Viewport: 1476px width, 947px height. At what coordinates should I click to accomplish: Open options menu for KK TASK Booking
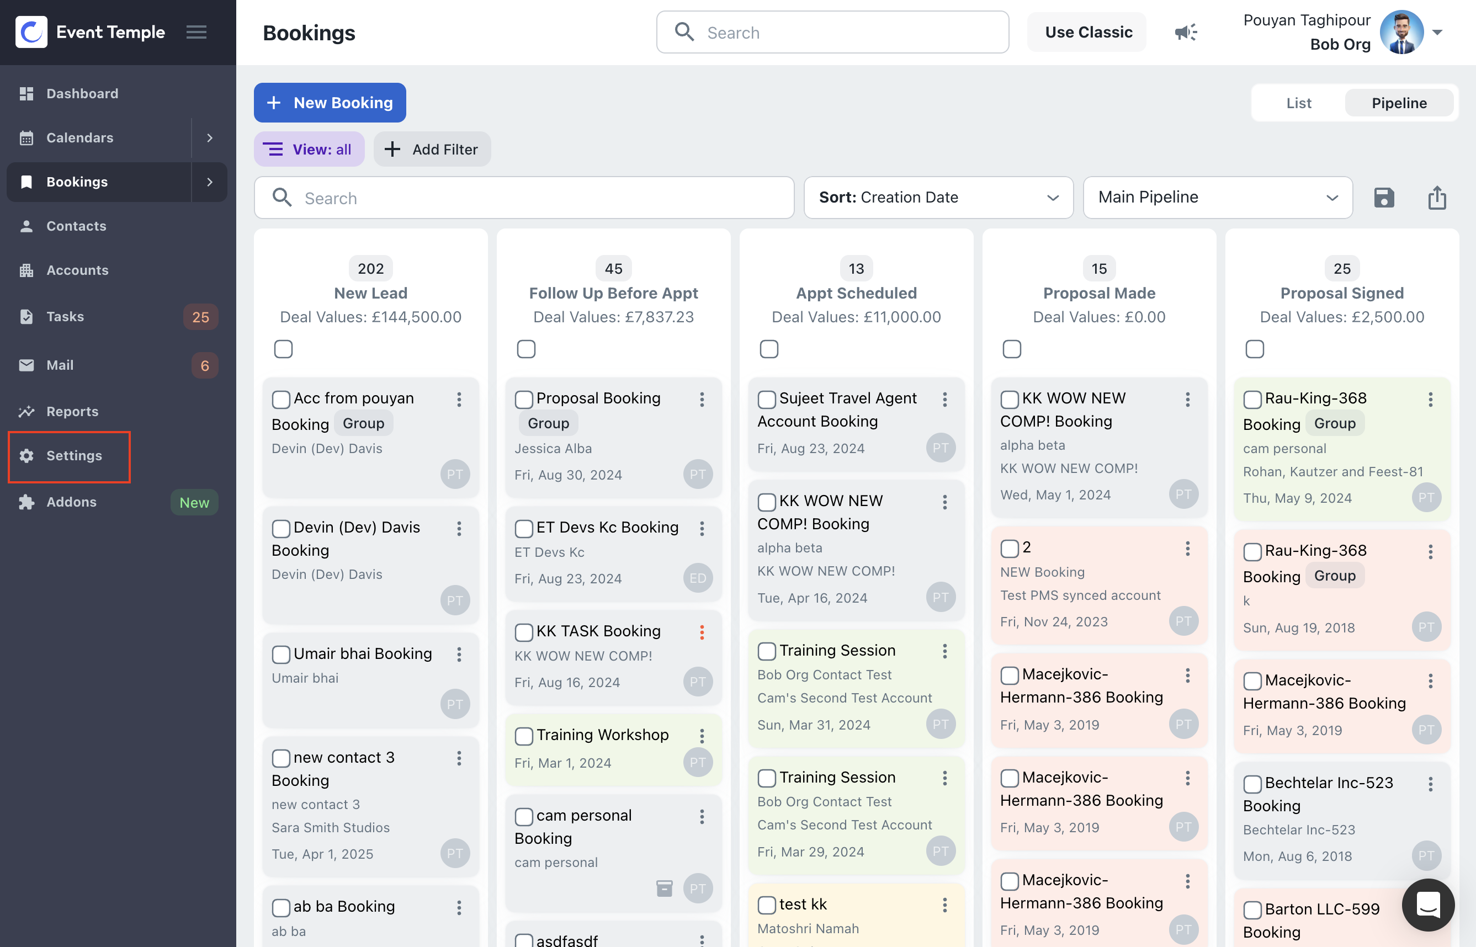coord(702,632)
